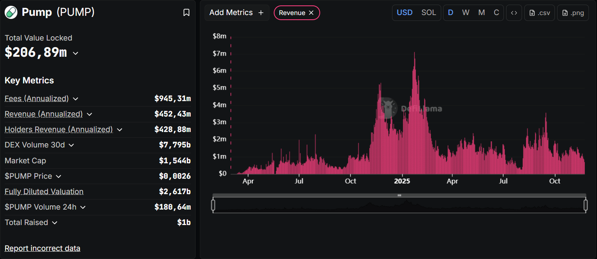Click the plus icon in Add Metrics
This screenshot has height=259, width=597.
coord(261,13)
